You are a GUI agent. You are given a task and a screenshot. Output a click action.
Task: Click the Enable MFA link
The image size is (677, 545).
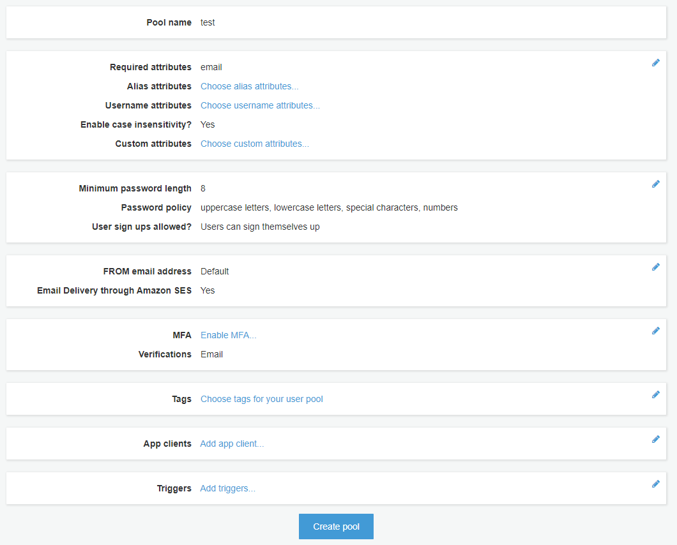[229, 335]
